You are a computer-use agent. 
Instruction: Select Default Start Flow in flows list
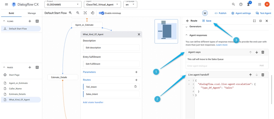[21, 29]
